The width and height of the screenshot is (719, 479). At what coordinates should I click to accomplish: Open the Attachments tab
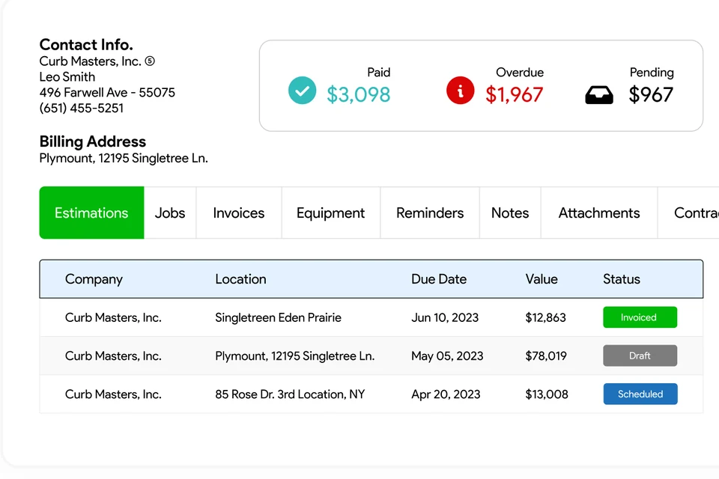(599, 213)
